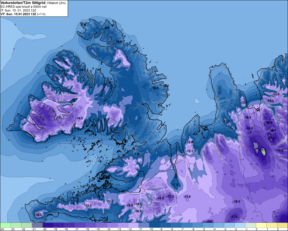
Task: Select the blue legend swatch above -7
Action: [x=186, y=225]
